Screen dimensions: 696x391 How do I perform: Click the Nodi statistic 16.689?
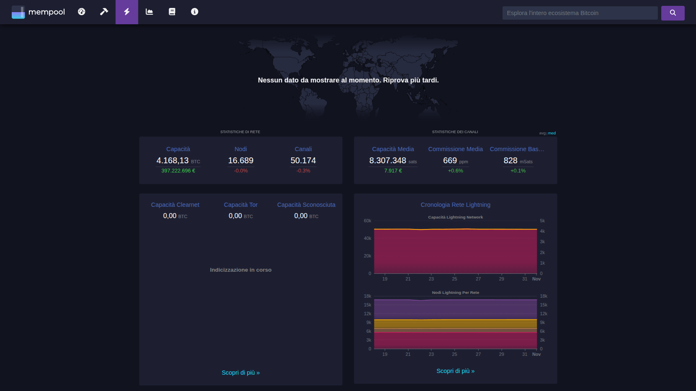(x=240, y=160)
